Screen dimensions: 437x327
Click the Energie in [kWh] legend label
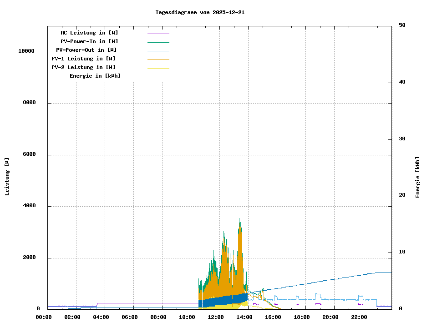[95, 76]
